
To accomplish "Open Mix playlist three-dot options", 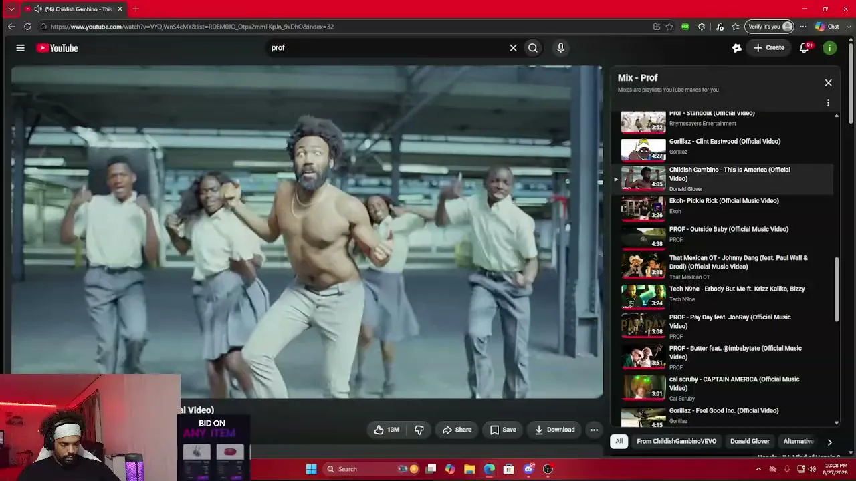I will 828,103.
